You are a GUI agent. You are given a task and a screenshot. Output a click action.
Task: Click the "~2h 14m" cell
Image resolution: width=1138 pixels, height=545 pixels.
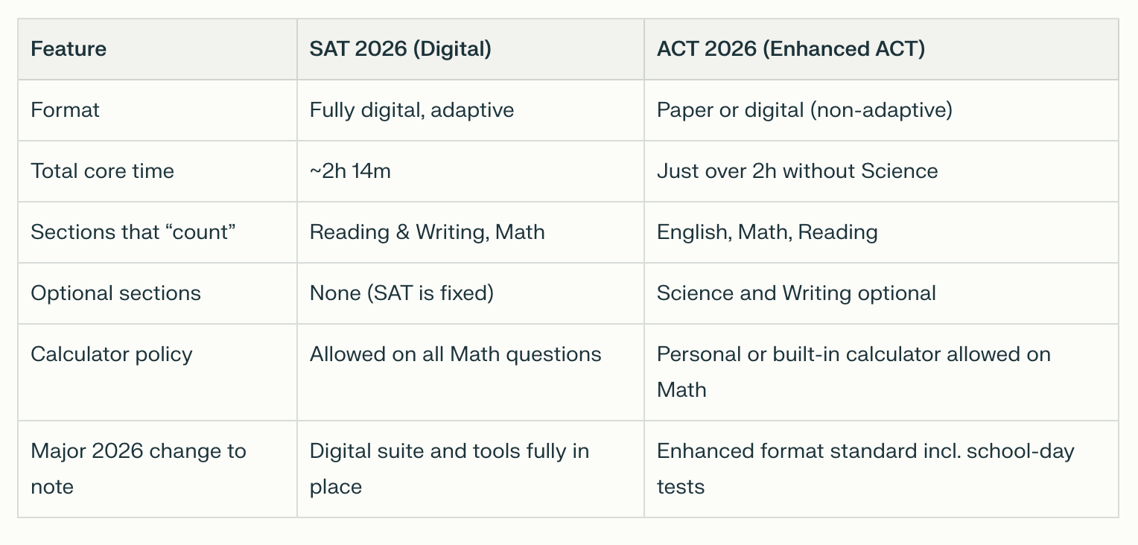350,171
